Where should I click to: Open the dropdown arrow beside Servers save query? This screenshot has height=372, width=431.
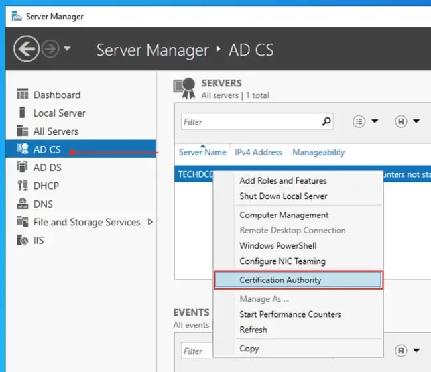(x=416, y=121)
